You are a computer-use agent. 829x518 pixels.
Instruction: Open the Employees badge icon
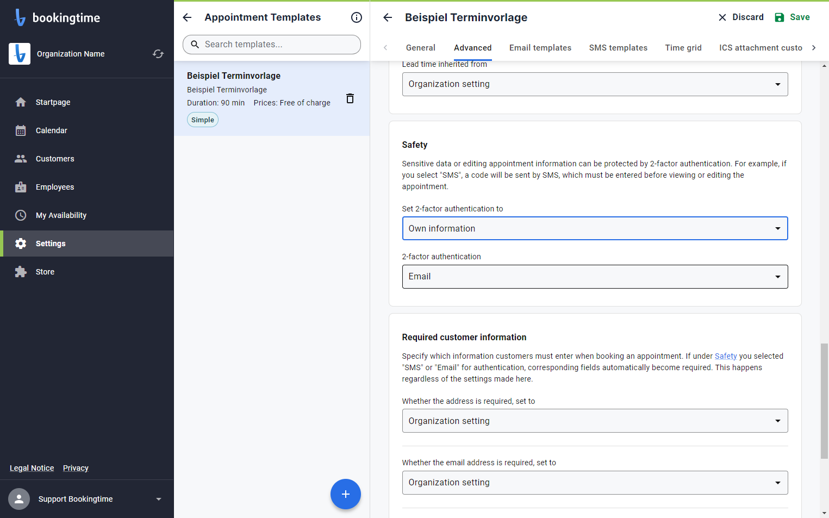[x=21, y=187]
